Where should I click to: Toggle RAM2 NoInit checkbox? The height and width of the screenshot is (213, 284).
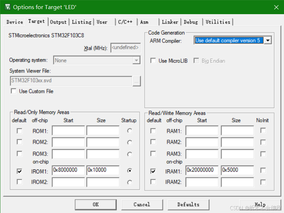[263, 142]
